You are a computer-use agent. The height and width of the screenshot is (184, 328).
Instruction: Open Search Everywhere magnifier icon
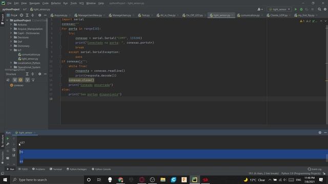(319, 9)
